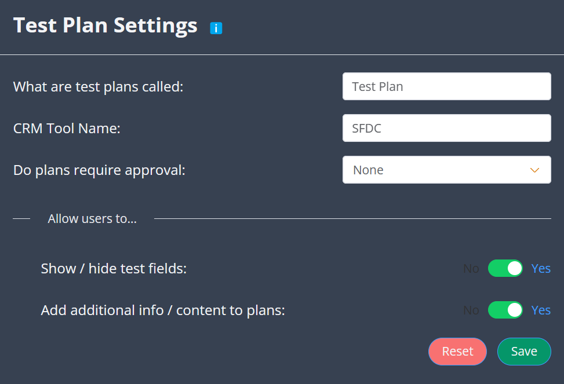
Task: Save the test plan settings
Action: (524, 352)
